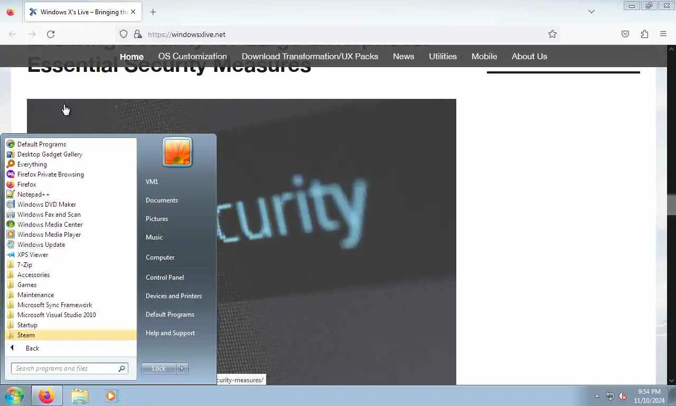Launch Desktop Gadget Gallery

coord(71,154)
